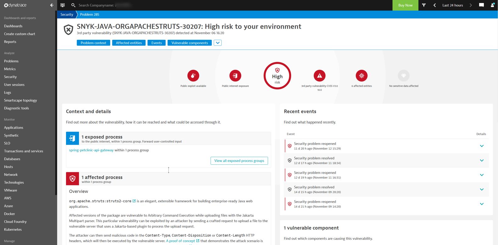Open the chat messages icon
This screenshot has height=245, width=498.
(x=481, y=5)
